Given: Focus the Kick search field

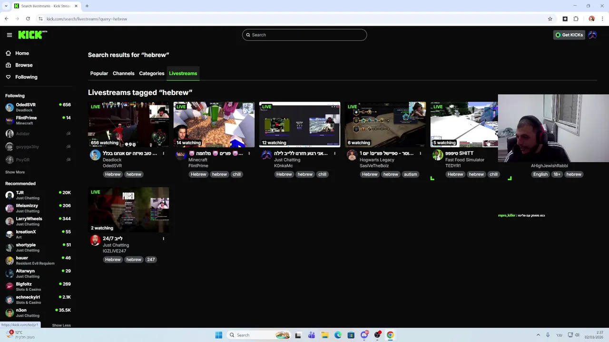Looking at the screenshot, I should click(x=304, y=35).
